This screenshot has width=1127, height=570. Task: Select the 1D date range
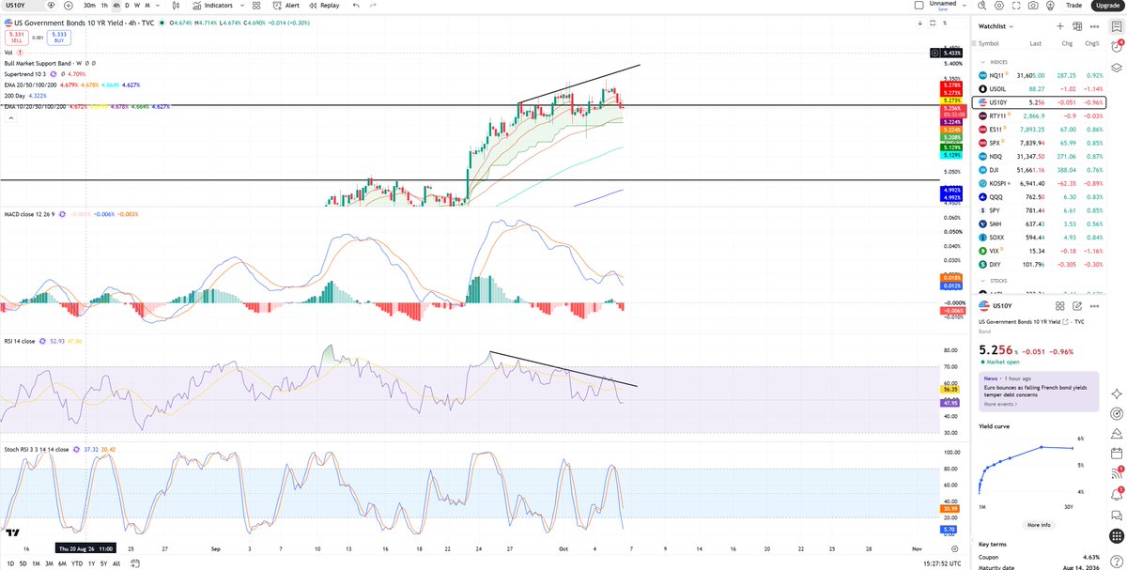(x=8, y=563)
